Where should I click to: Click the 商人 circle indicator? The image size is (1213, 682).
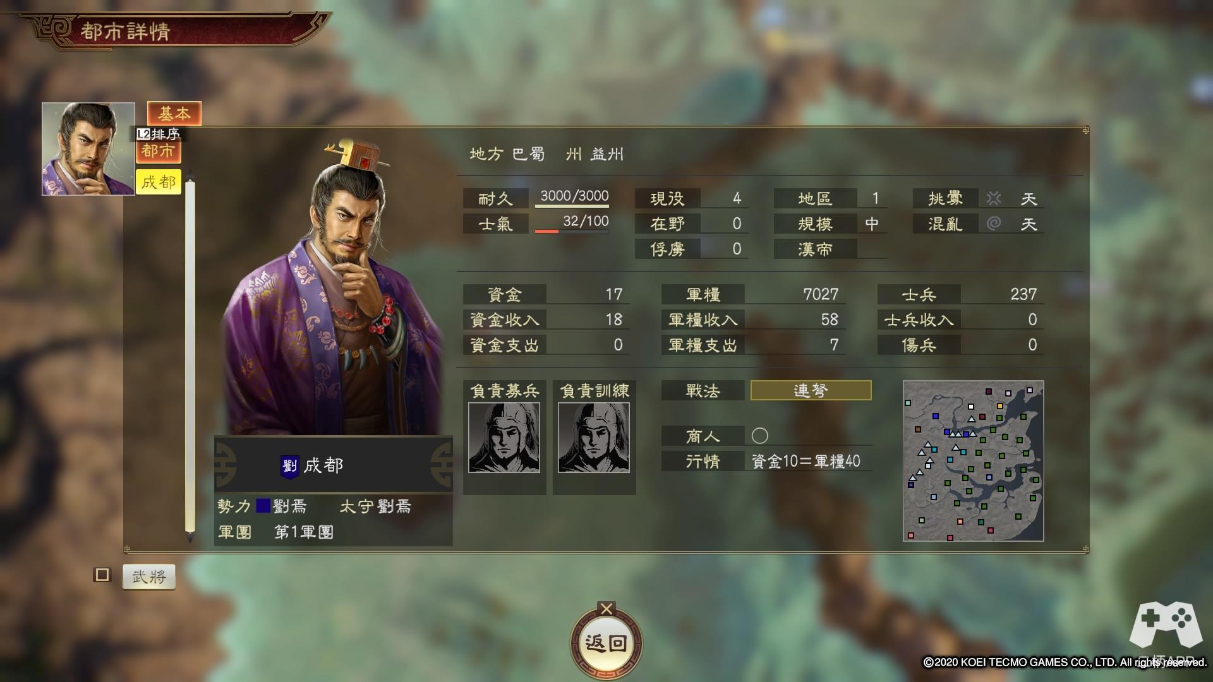point(760,436)
